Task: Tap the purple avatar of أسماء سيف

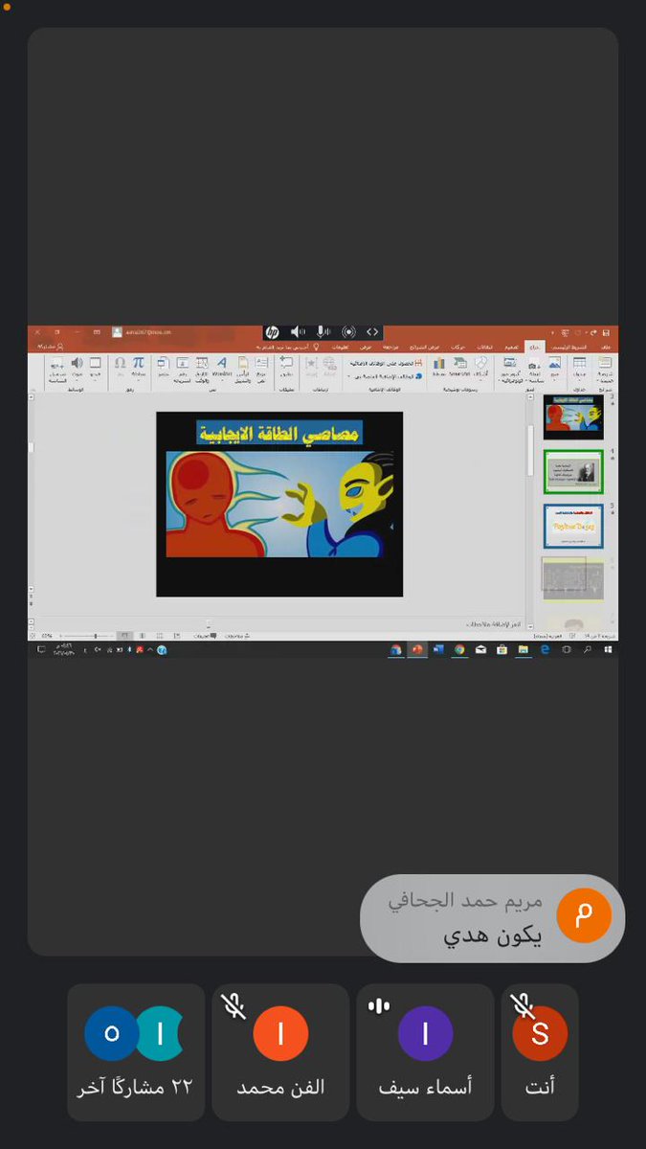Action: coord(425,1033)
